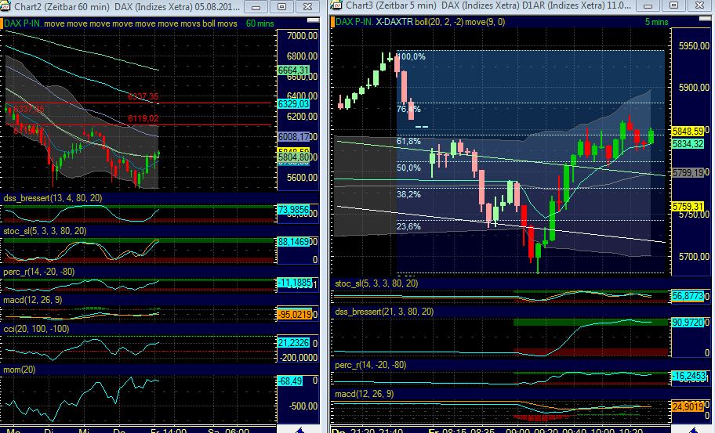Select stoc_sl(5, 3, 3, 80, 20) label in Chart3
Viewport: 715px width, 433px height.
(376, 283)
